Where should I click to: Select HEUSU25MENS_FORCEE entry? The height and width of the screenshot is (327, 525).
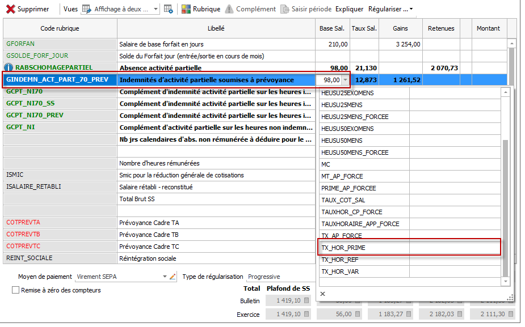click(409, 117)
